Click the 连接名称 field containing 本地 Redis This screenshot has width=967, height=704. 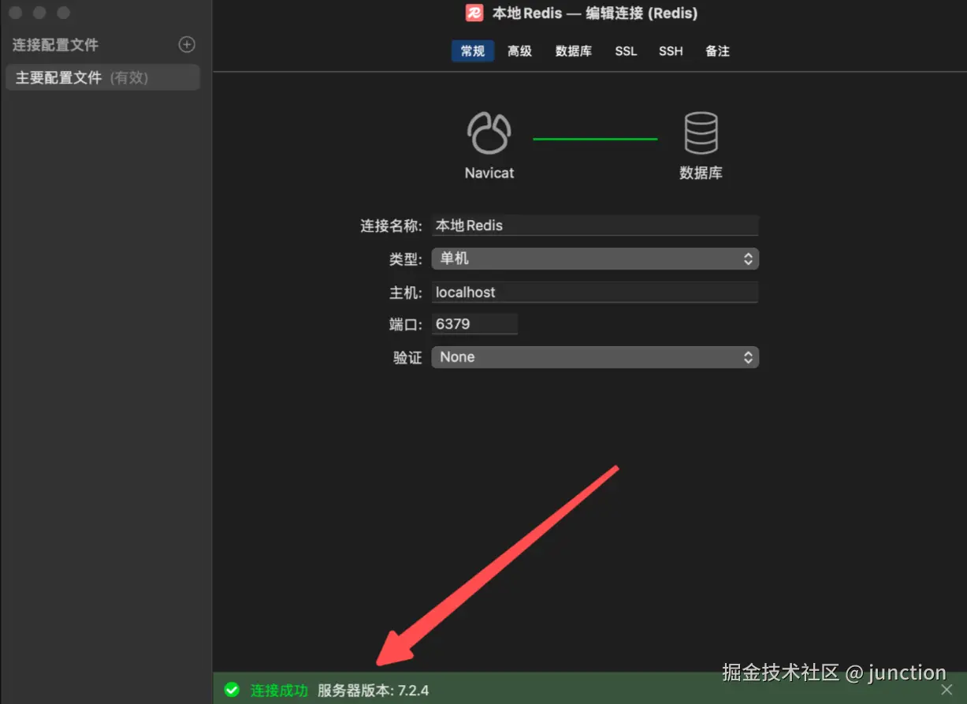pyautogui.click(x=595, y=225)
